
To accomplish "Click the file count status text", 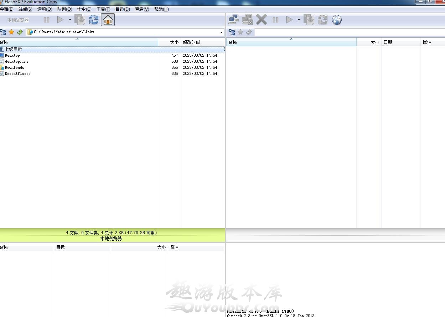I will point(111,233).
